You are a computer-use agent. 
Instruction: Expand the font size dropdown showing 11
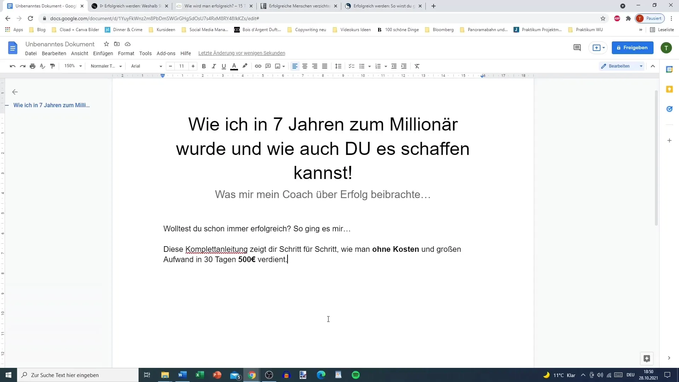181,66
